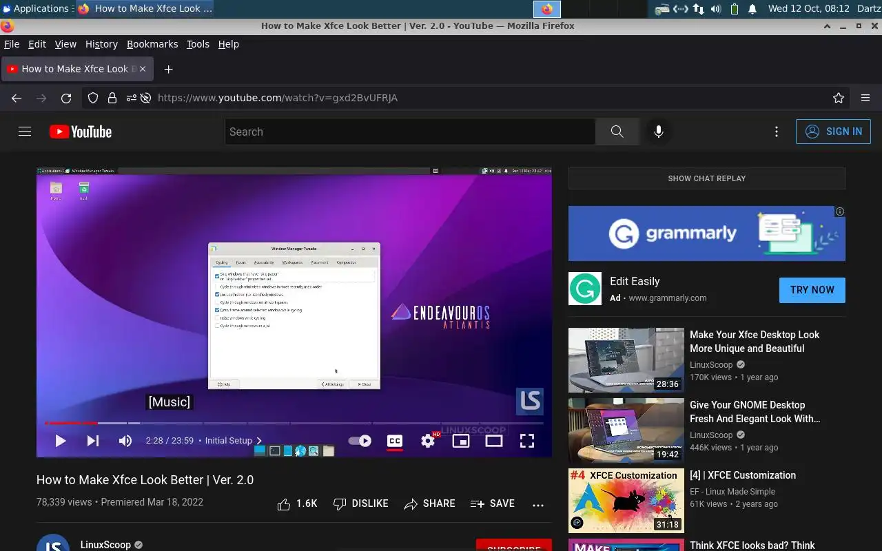The width and height of the screenshot is (882, 551).
Task: Open ad info icon on Grammarly banner
Action: (x=840, y=211)
